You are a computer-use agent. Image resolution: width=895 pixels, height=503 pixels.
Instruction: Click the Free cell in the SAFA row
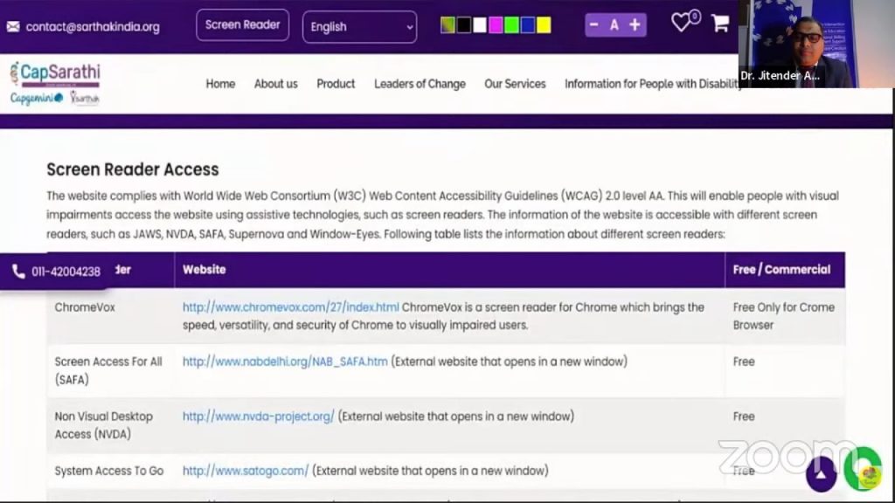[x=785, y=370]
